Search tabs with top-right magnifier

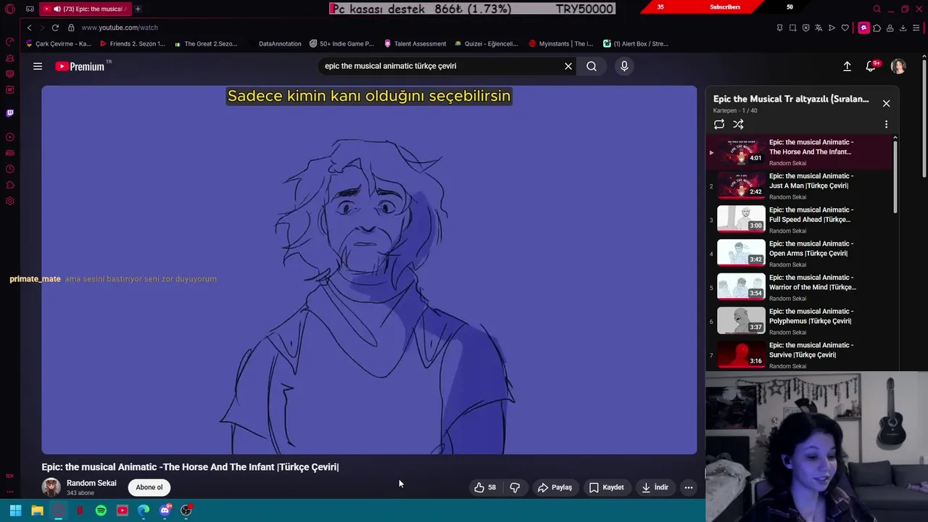(x=877, y=9)
